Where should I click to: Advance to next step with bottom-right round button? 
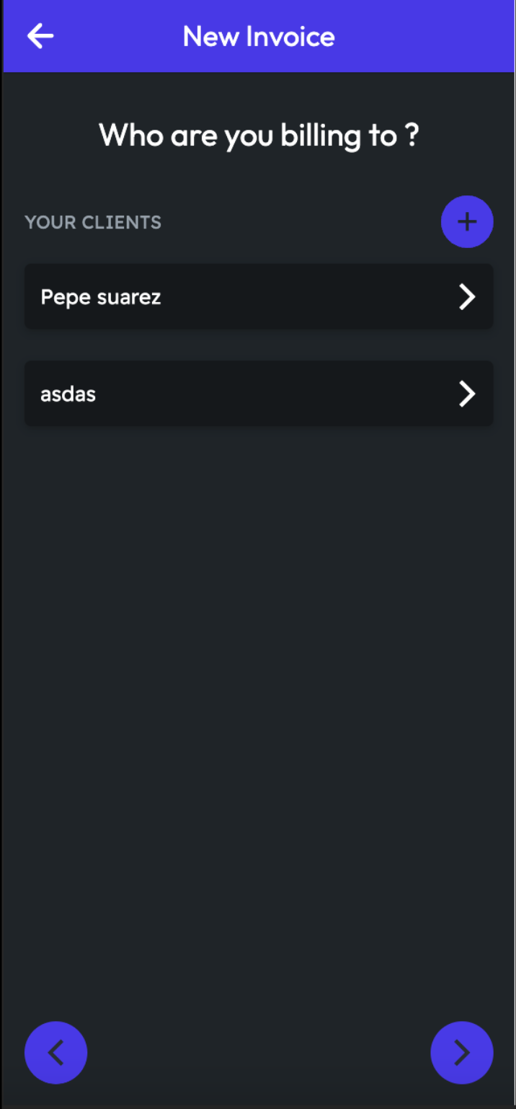point(461,1053)
